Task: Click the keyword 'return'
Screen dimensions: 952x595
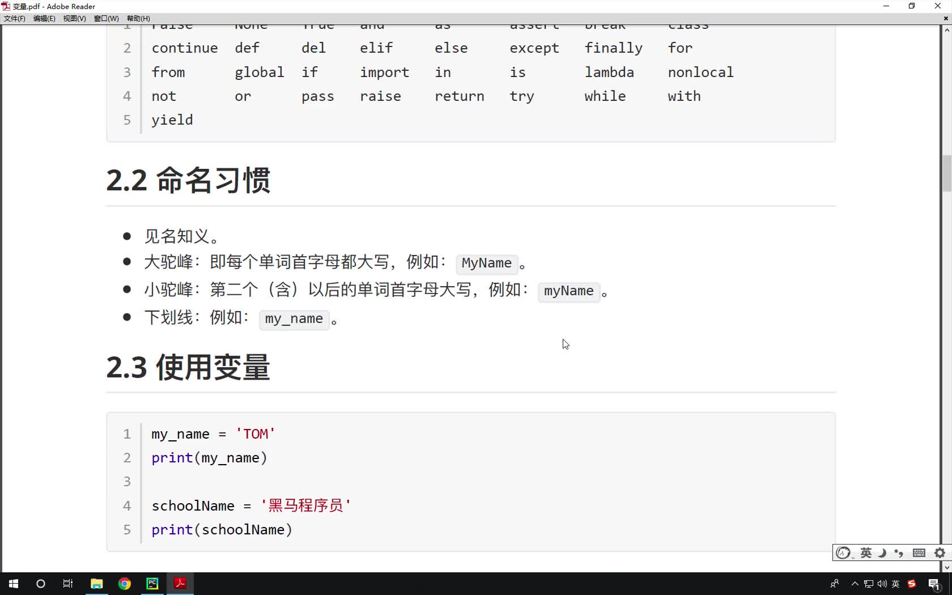Action: click(460, 96)
